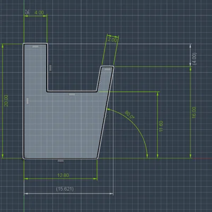
Task: Click vertical constraint icon beside inner notch wall
Action: (x=50, y=68)
